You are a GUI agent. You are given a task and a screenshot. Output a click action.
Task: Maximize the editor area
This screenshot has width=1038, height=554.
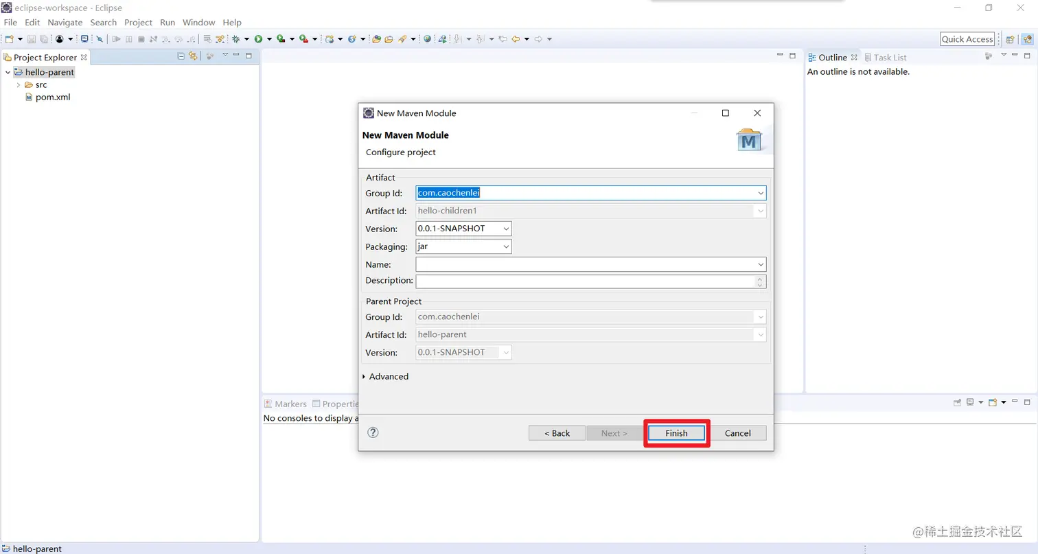(x=792, y=55)
